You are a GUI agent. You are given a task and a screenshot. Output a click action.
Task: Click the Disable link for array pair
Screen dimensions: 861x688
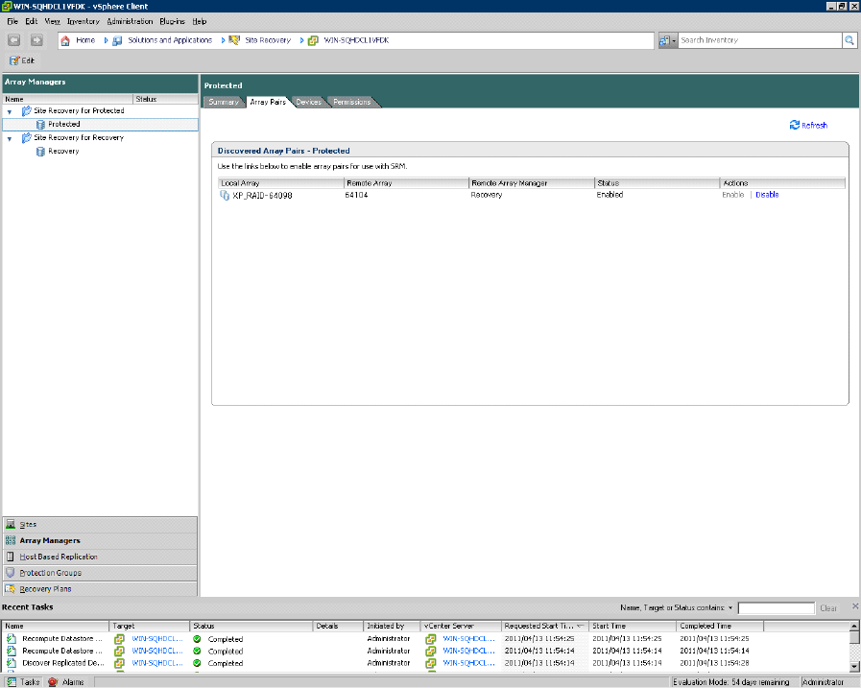[767, 195]
